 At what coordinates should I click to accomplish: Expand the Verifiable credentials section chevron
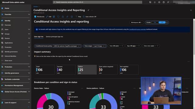pyautogui.click(x=29, y=79)
